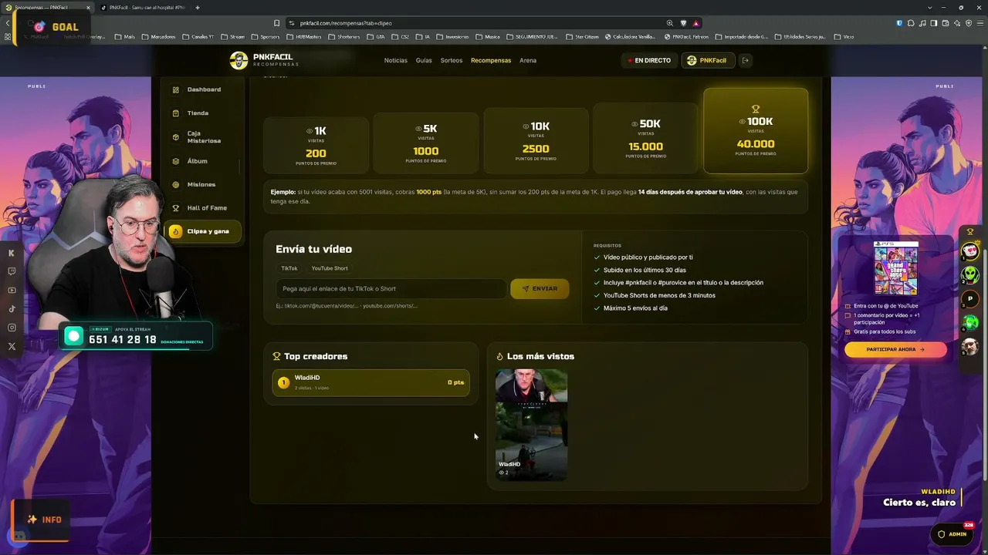This screenshot has width=988, height=555.
Task: Select the bearded man avatar ranked fifth
Action: click(970, 347)
